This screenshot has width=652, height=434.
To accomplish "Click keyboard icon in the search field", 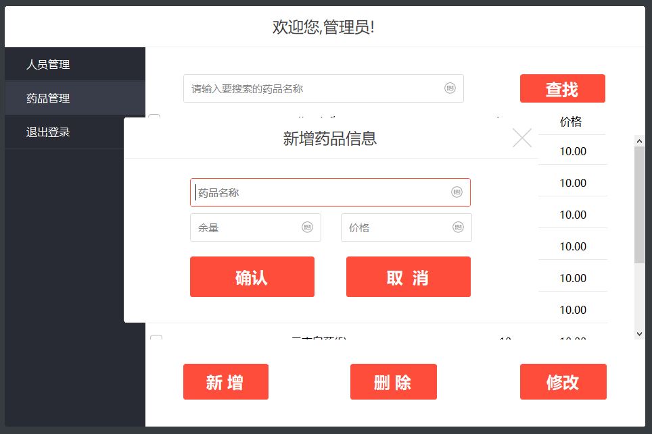I will pos(450,88).
